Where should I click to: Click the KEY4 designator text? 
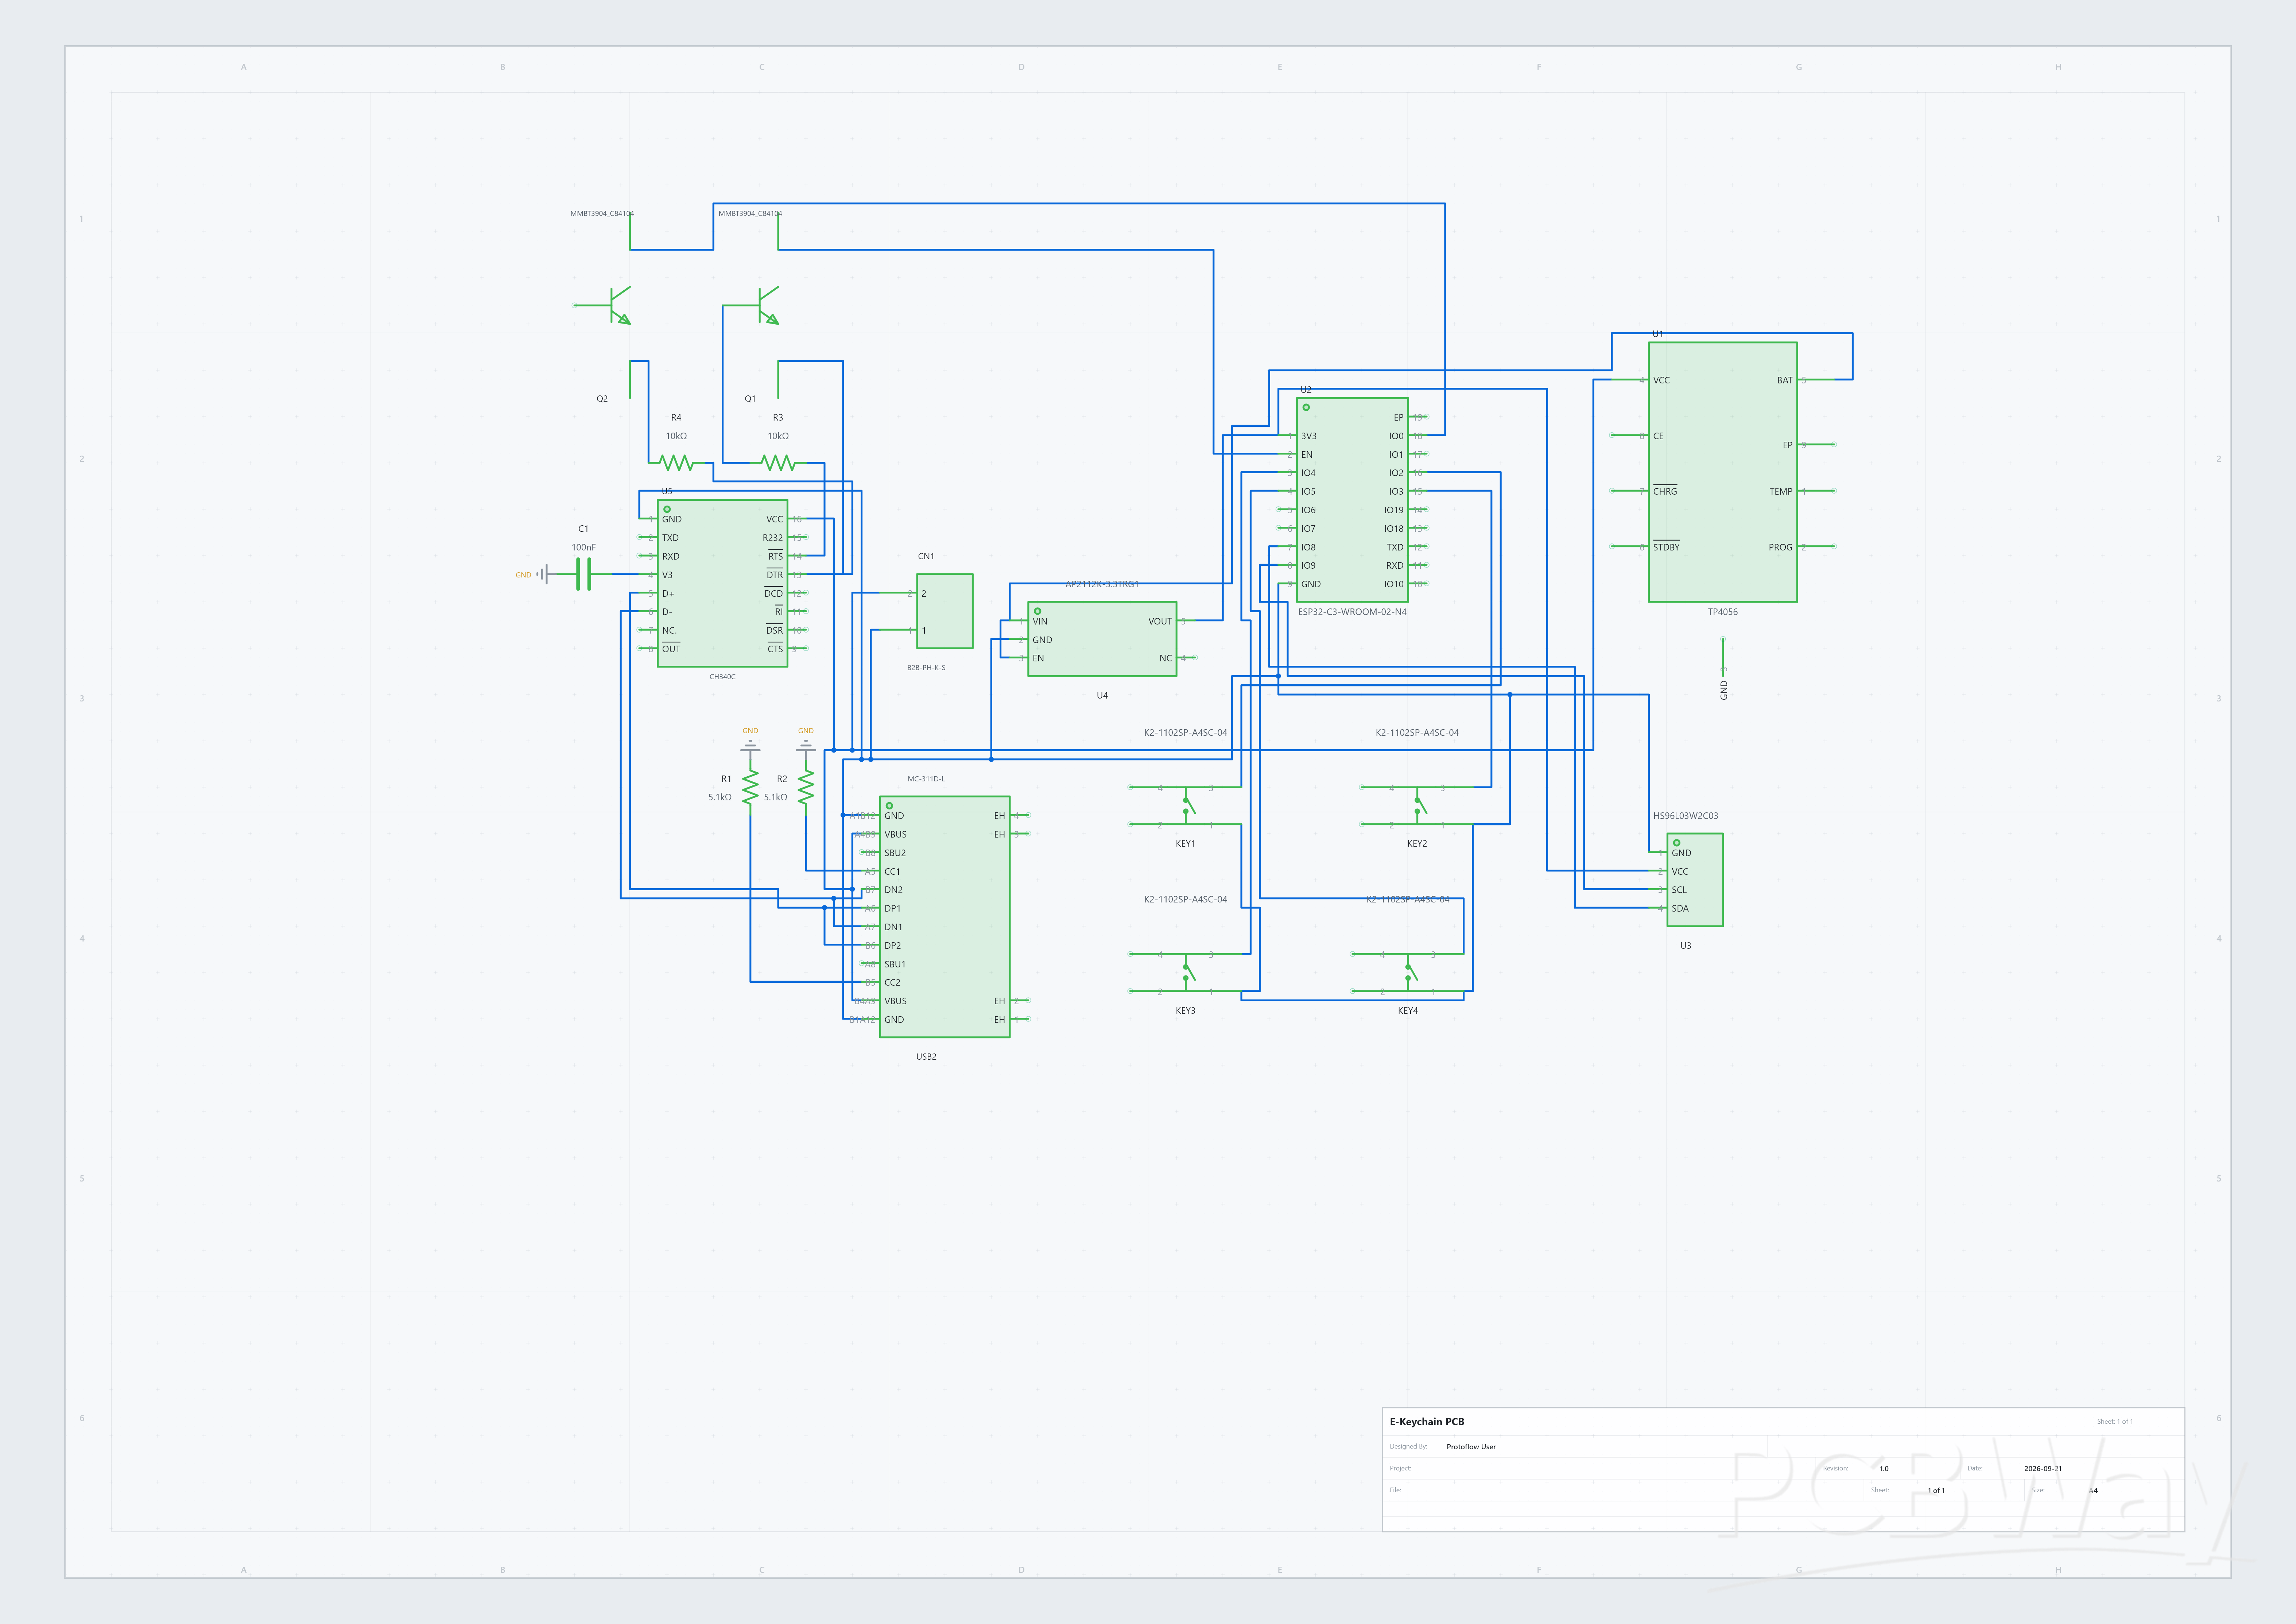point(1408,1011)
